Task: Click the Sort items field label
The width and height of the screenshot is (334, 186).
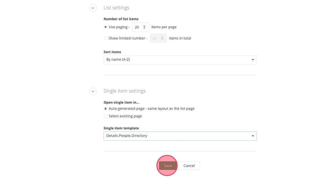Action: (112, 52)
